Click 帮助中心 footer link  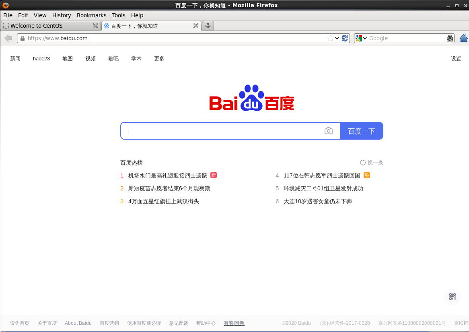[206, 323]
